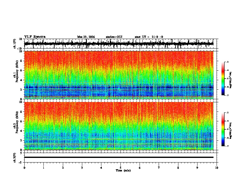Click the "3" tick on the Time axis

click(x=82, y=168)
